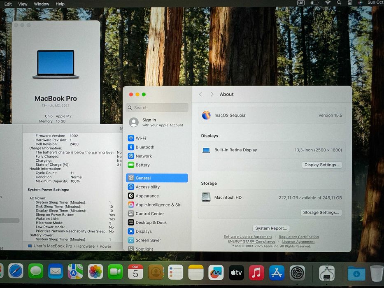The height and width of the screenshot is (288, 384).
Task: Open FaceTime from the Dock
Action: tap(115, 272)
